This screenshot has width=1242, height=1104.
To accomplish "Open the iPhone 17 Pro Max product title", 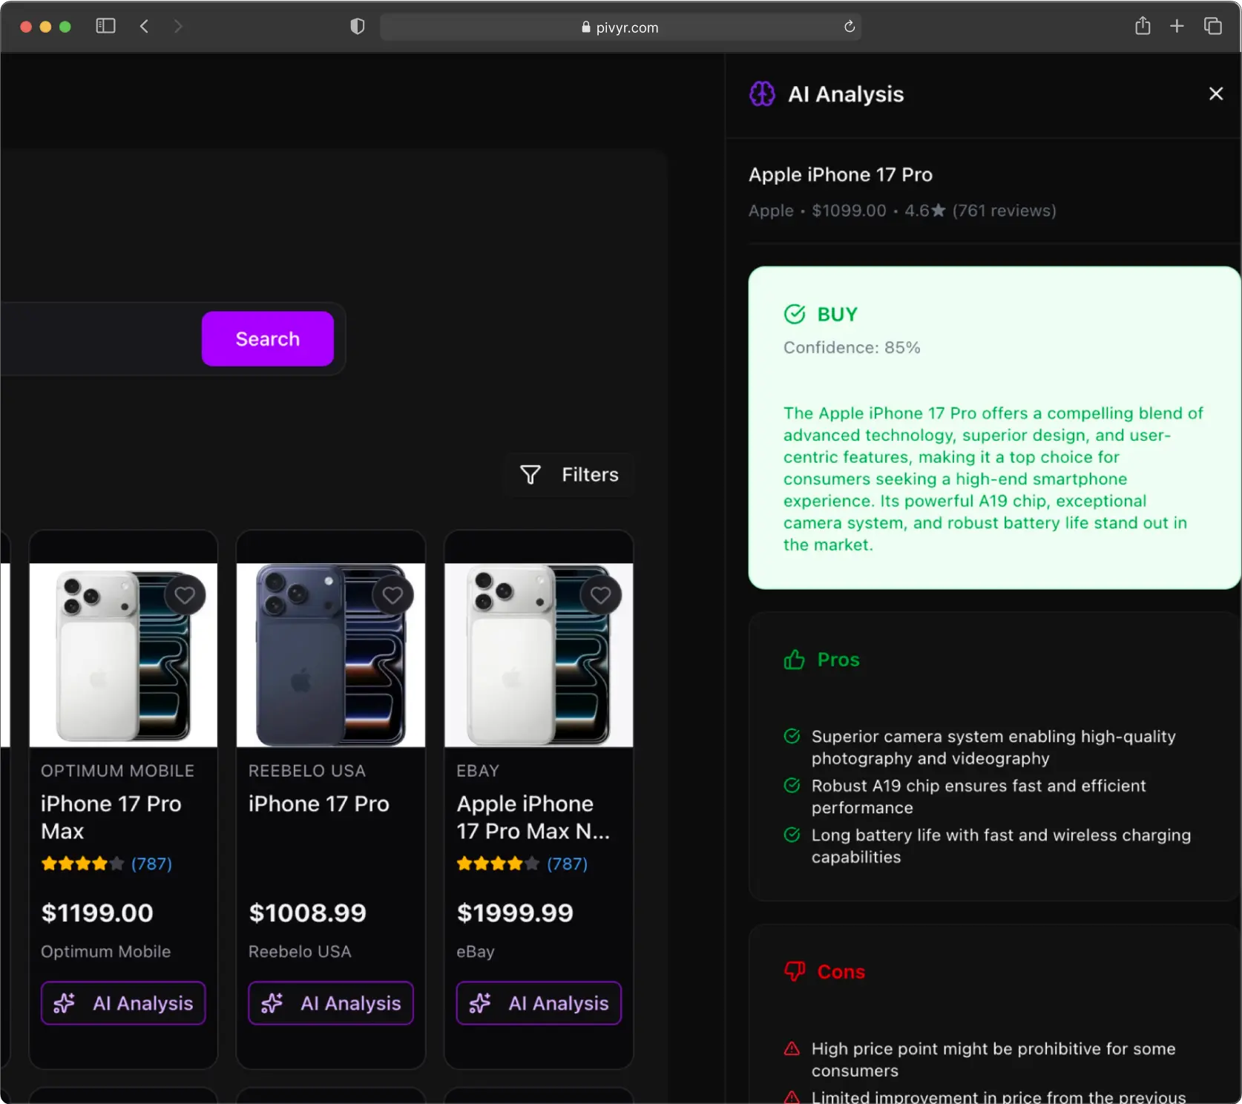I will tap(111, 817).
